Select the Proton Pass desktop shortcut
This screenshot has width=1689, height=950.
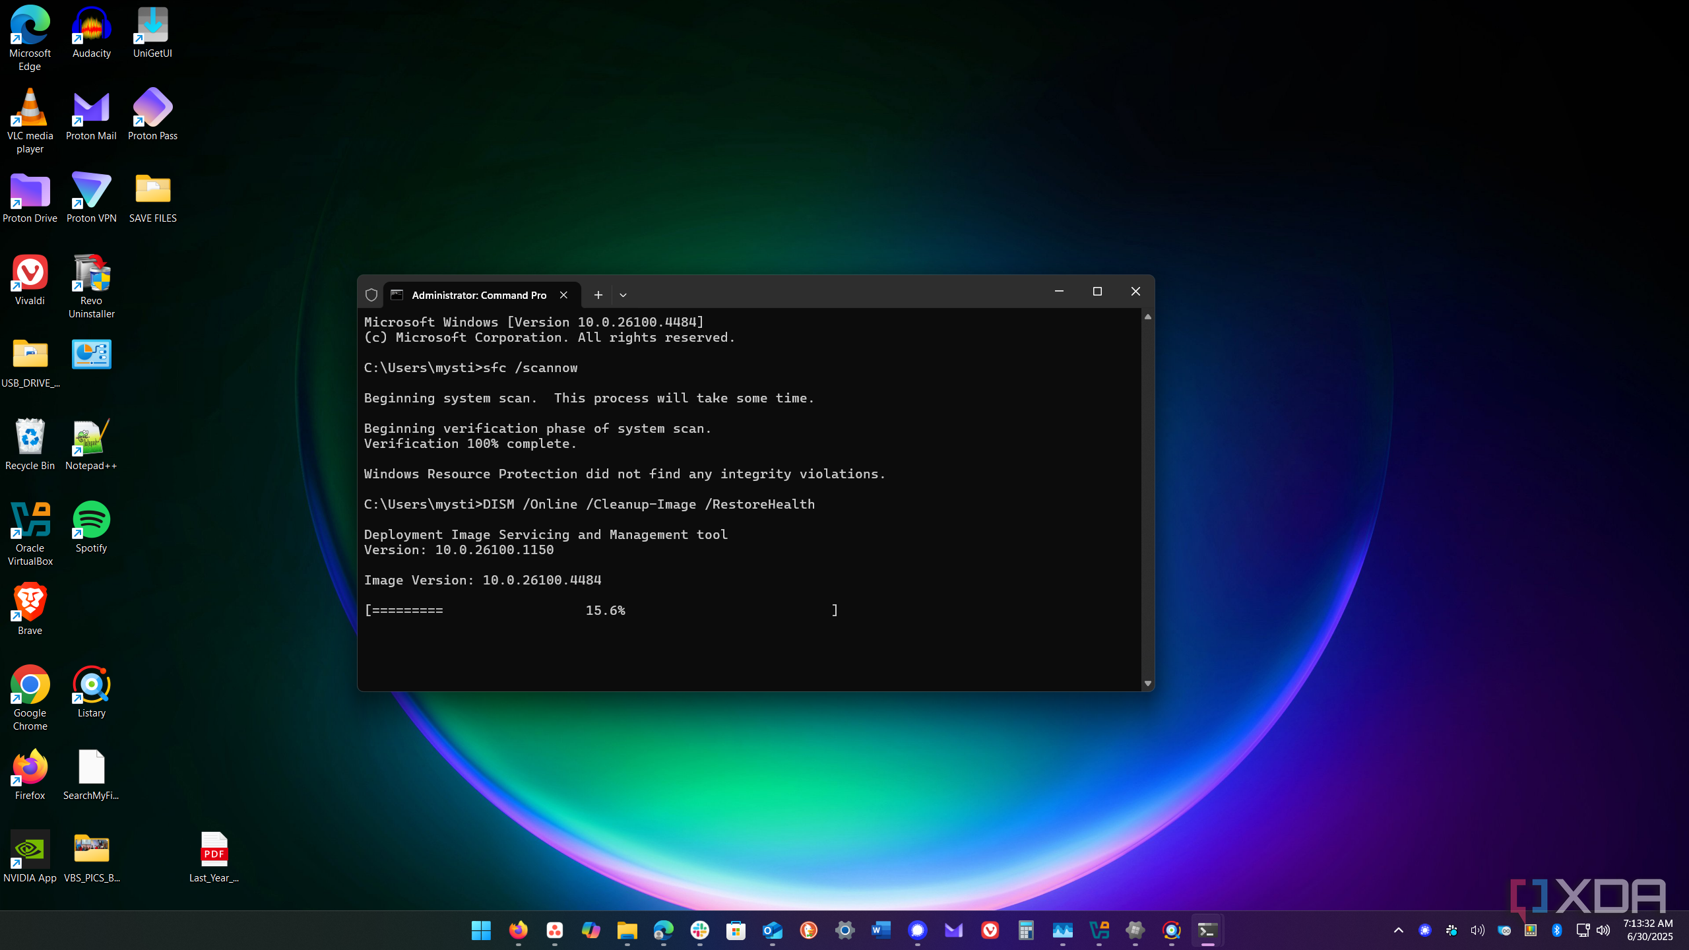tap(152, 115)
